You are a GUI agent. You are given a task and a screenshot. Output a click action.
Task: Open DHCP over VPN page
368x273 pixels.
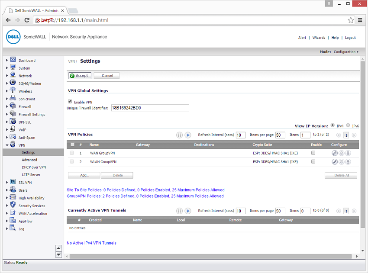tap(34, 167)
